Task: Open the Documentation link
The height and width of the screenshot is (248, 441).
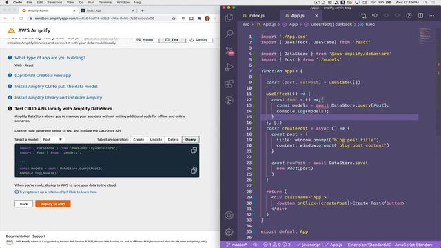Action: pyautogui.click(x=18, y=236)
